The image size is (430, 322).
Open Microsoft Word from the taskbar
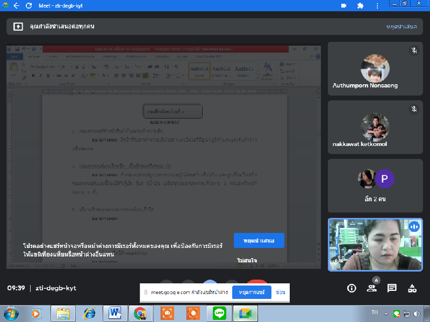(115, 313)
